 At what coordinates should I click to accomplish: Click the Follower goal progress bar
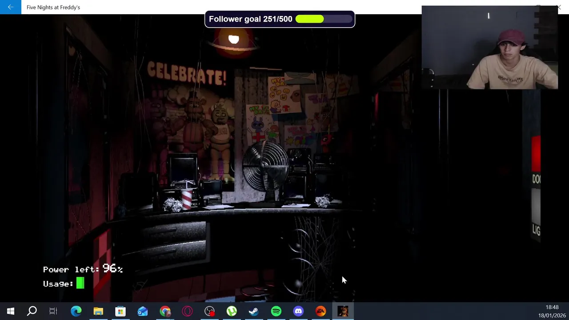pyautogui.click(x=323, y=19)
